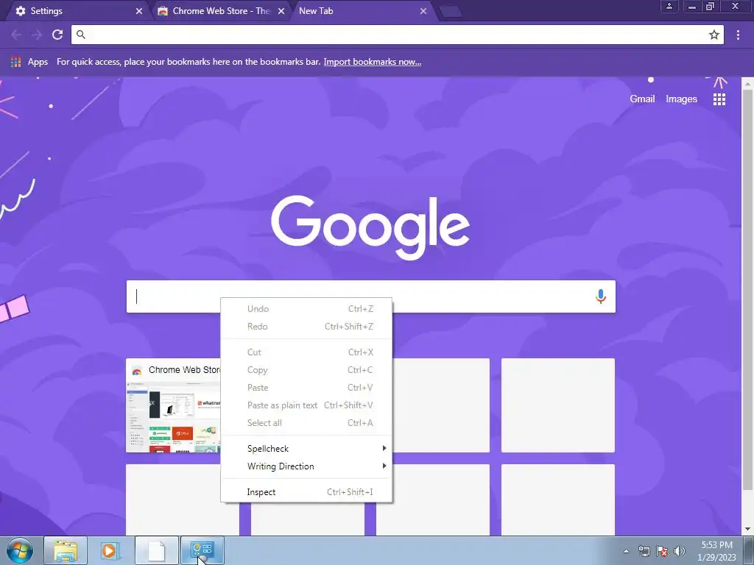
Task: Open Windows Explorer from the taskbar
Action: pos(66,550)
